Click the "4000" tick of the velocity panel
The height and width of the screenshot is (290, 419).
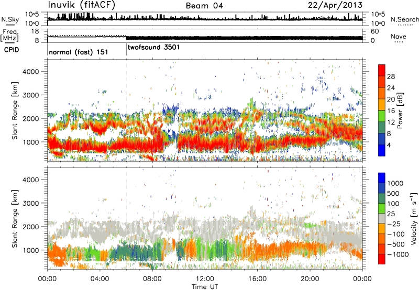[x=31, y=180]
